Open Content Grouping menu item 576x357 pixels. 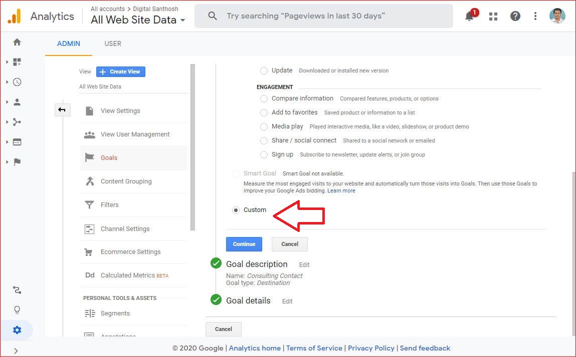pos(134,181)
